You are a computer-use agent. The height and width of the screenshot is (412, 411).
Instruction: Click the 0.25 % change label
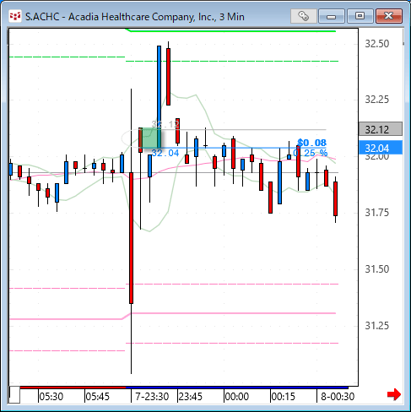(x=311, y=153)
